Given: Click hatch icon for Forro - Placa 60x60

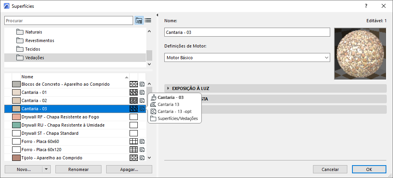Looking at the screenshot, I should (133, 141).
